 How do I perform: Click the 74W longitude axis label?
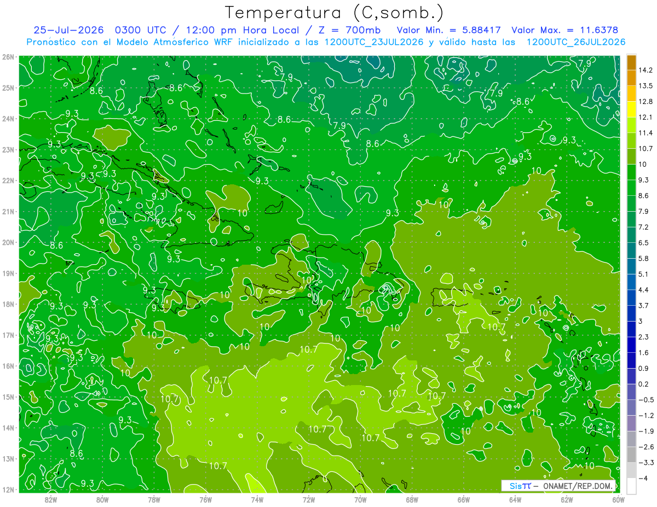click(x=257, y=499)
